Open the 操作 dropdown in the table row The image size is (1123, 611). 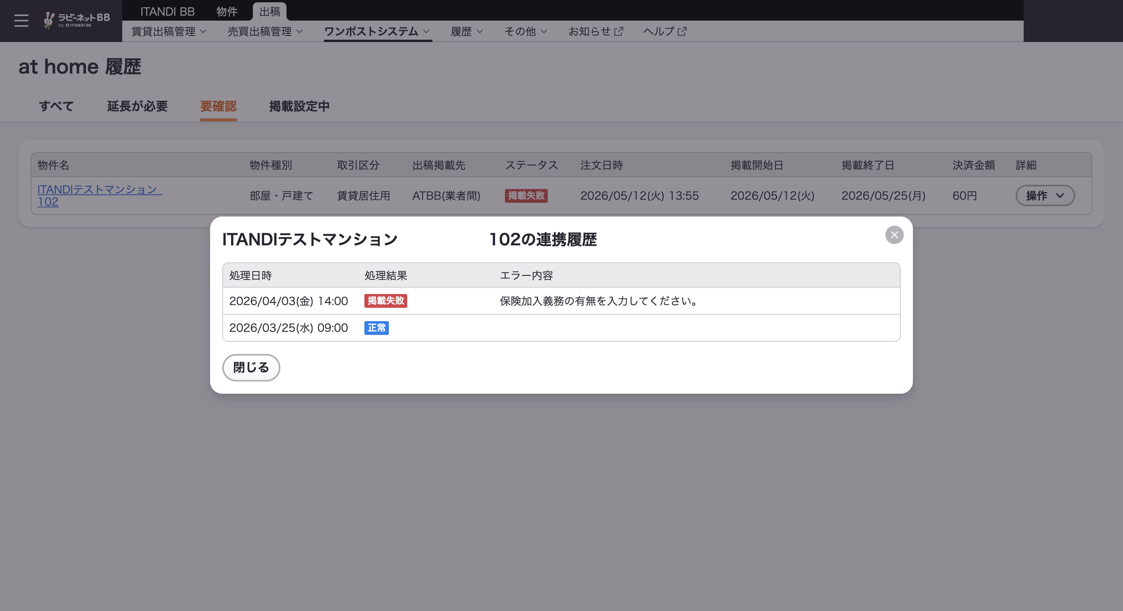[1045, 196]
